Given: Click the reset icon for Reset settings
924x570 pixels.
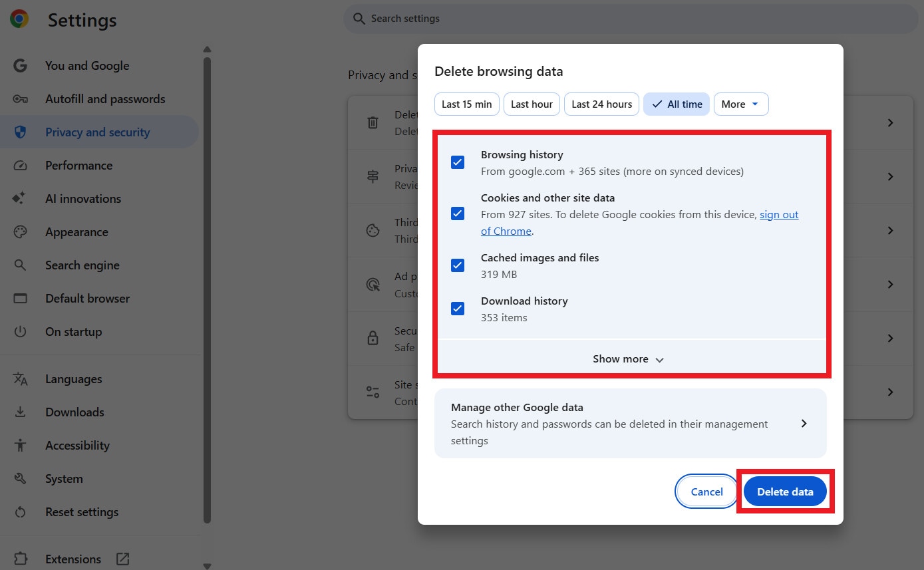Looking at the screenshot, I should pos(20,512).
